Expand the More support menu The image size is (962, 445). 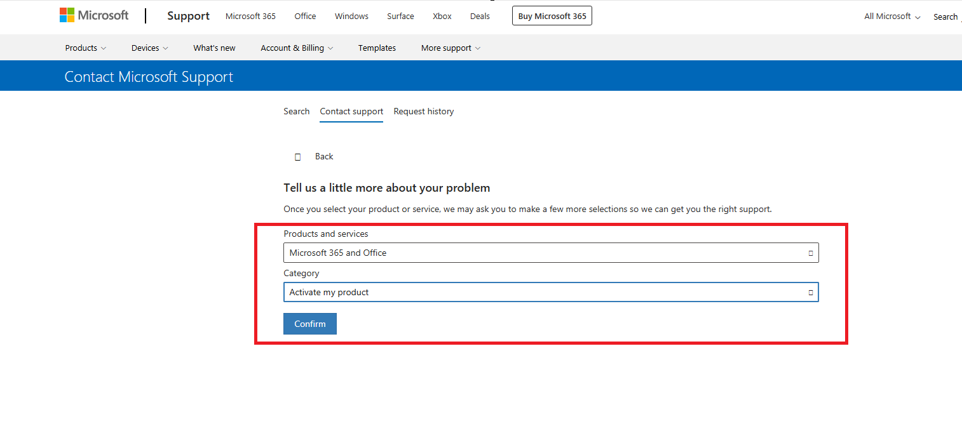(451, 48)
